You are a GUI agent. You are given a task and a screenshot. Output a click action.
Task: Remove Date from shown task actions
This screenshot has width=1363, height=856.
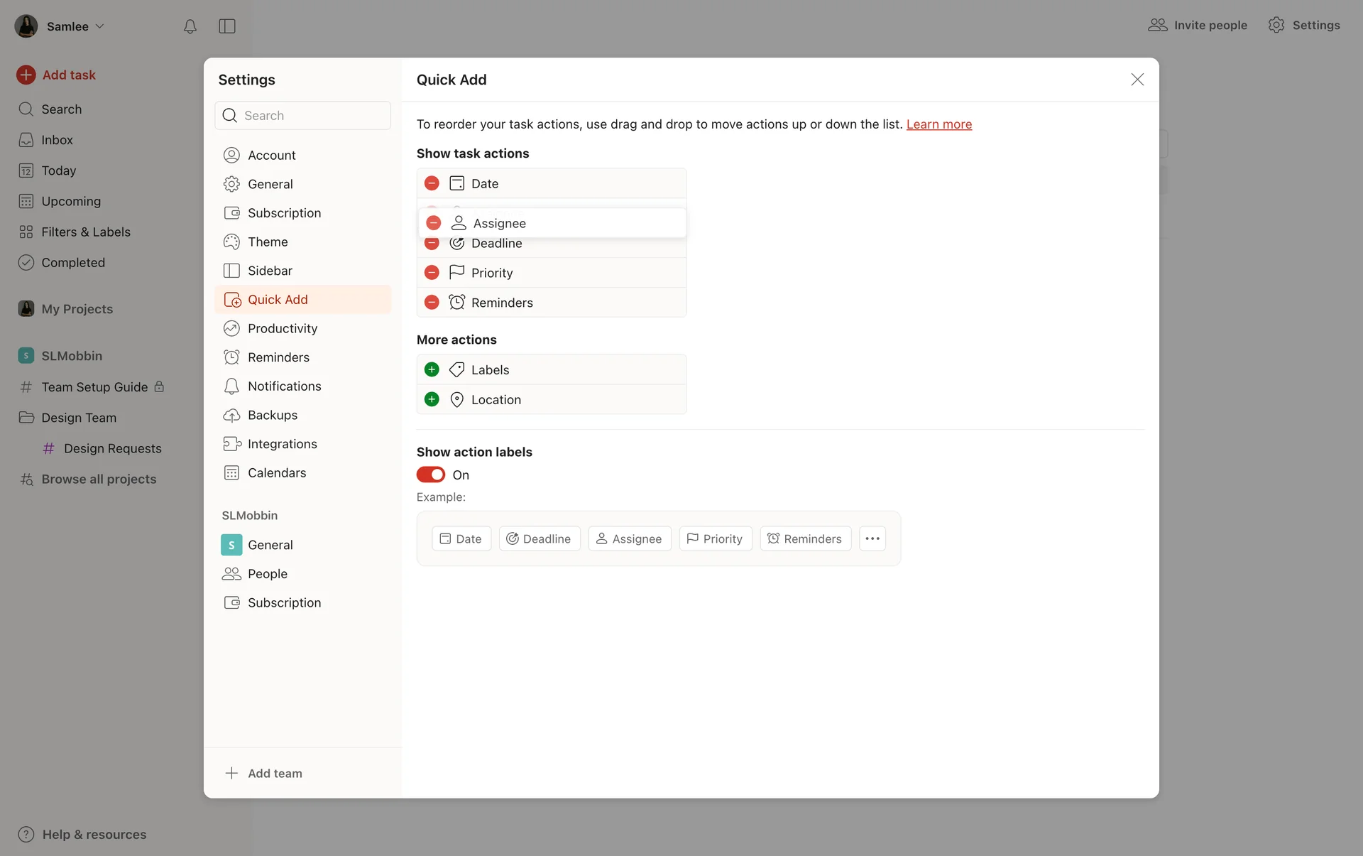[432, 183]
